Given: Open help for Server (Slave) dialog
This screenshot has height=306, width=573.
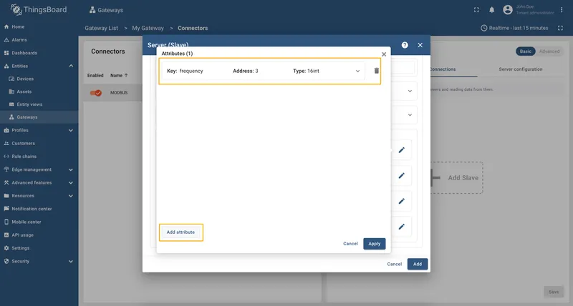Looking at the screenshot, I should [405, 45].
